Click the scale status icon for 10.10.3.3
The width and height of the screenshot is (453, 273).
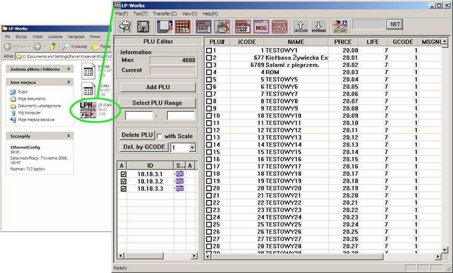coord(179,188)
